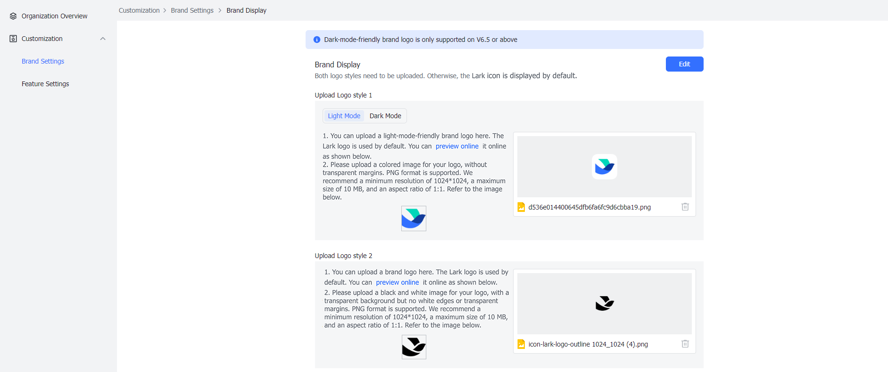Click the Brand Display section heading
This screenshot has height=372, width=888.
point(338,65)
